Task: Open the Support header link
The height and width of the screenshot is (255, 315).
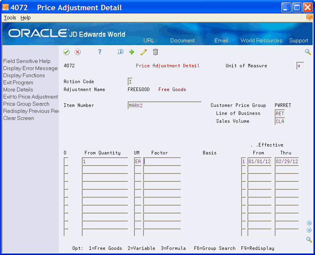Action: tap(298, 40)
